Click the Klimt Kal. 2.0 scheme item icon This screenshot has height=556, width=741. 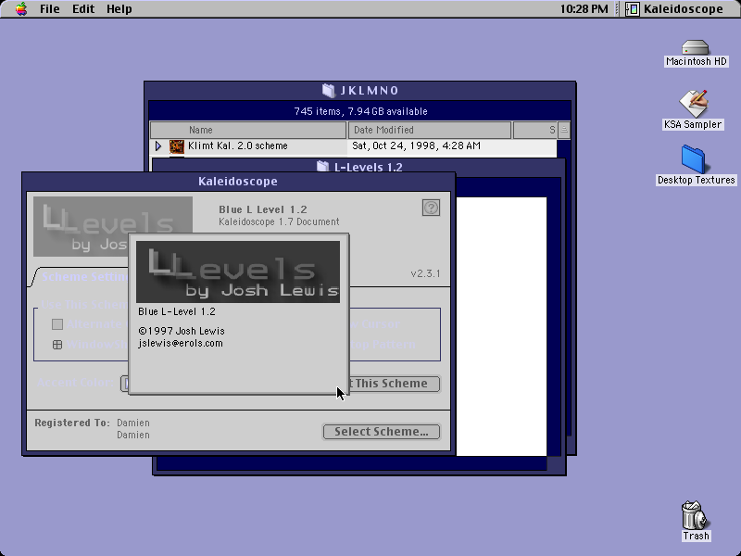coord(177,146)
